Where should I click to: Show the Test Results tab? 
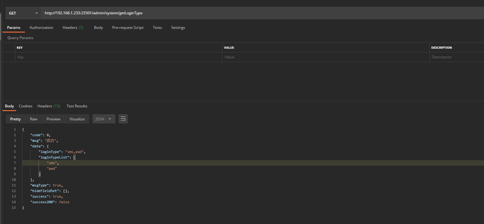77,106
